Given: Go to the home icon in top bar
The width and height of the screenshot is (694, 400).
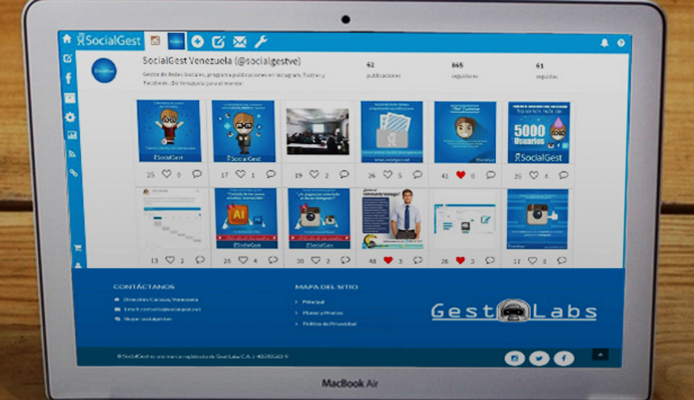Looking at the screenshot, I should (x=67, y=39).
